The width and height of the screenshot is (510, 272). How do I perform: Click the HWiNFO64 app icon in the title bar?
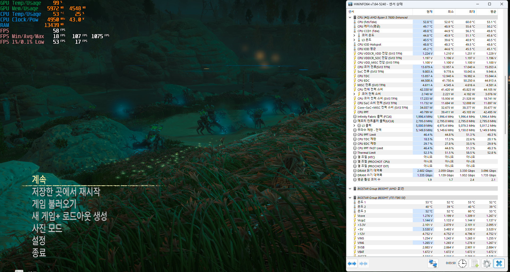pos(350,4)
